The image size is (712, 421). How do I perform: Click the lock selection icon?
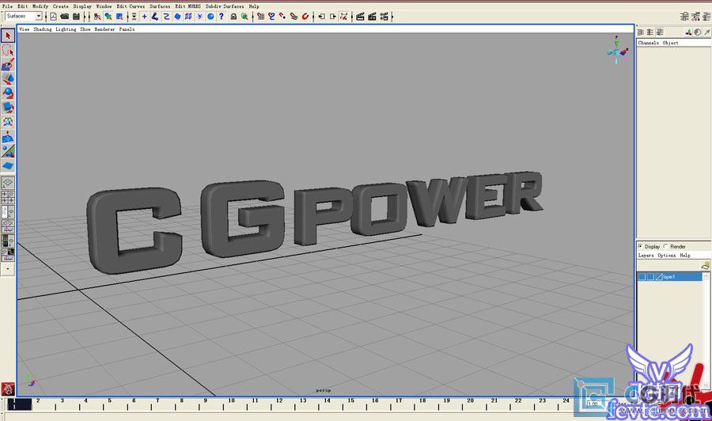pos(233,17)
